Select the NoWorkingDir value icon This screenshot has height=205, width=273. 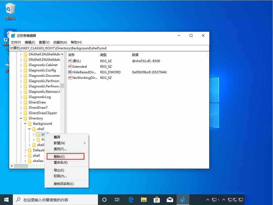point(70,78)
